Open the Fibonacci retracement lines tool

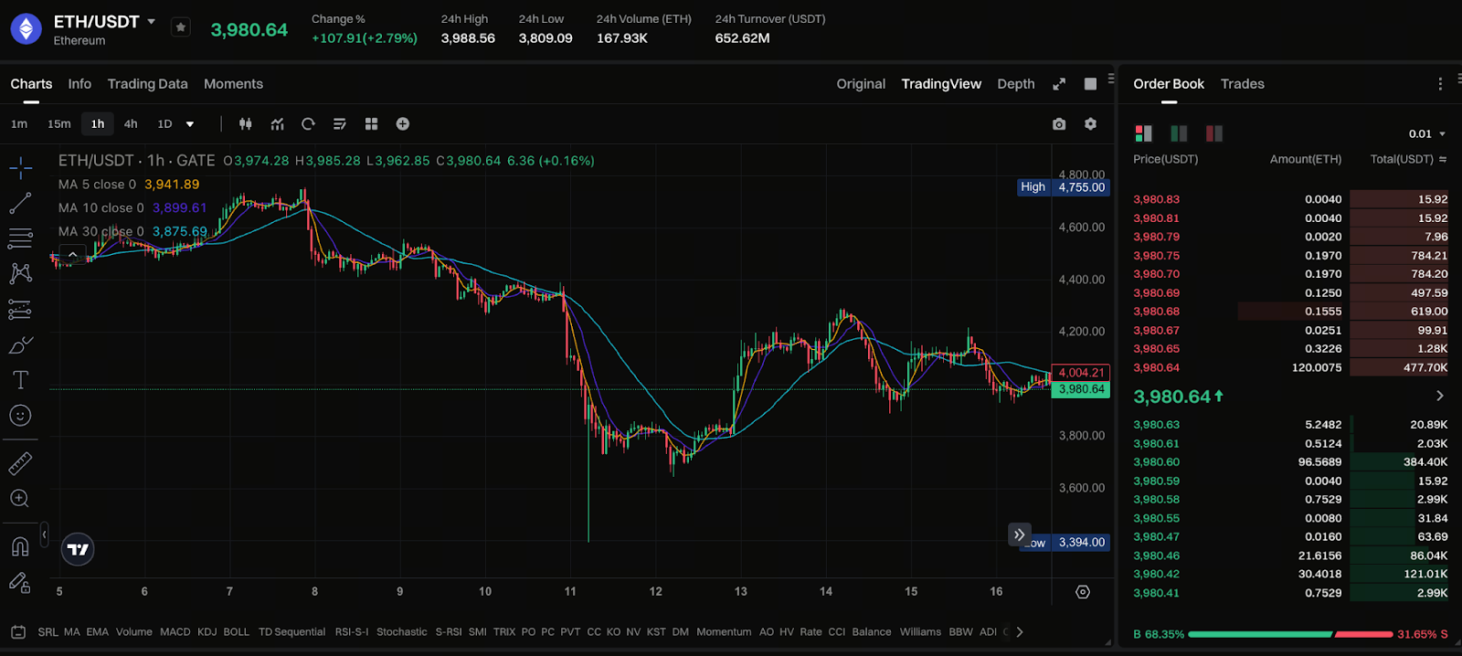(x=20, y=238)
